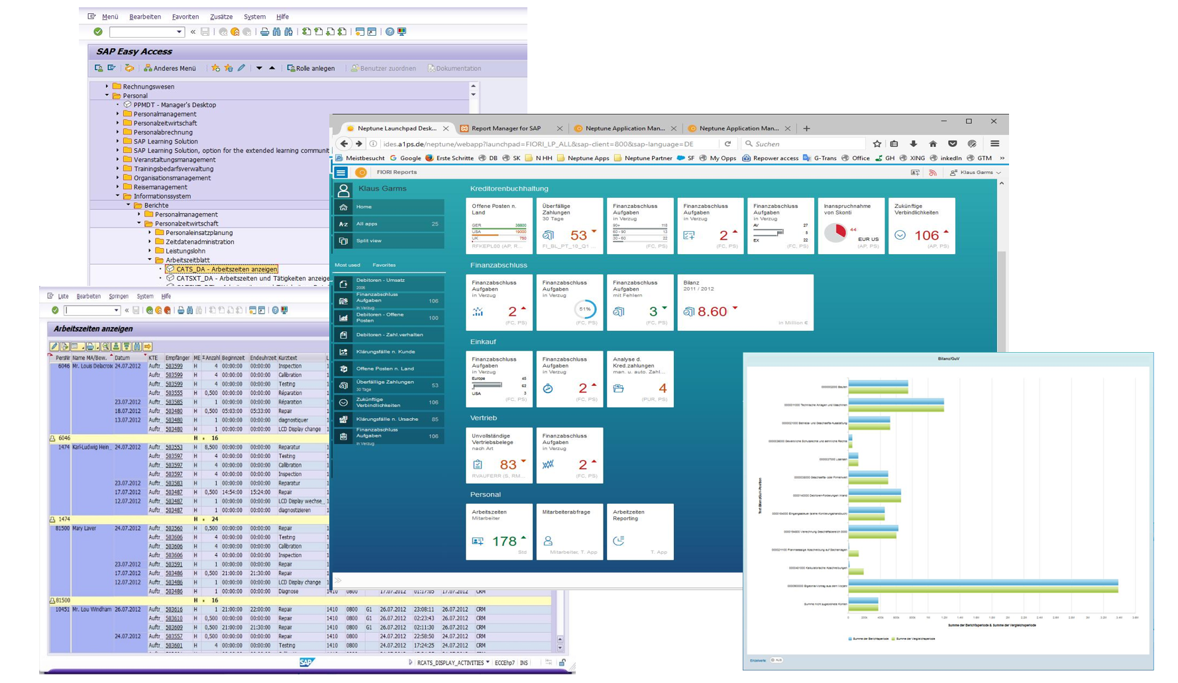Expand the Leistungslohn folder
The width and height of the screenshot is (1178, 683).
150,251
